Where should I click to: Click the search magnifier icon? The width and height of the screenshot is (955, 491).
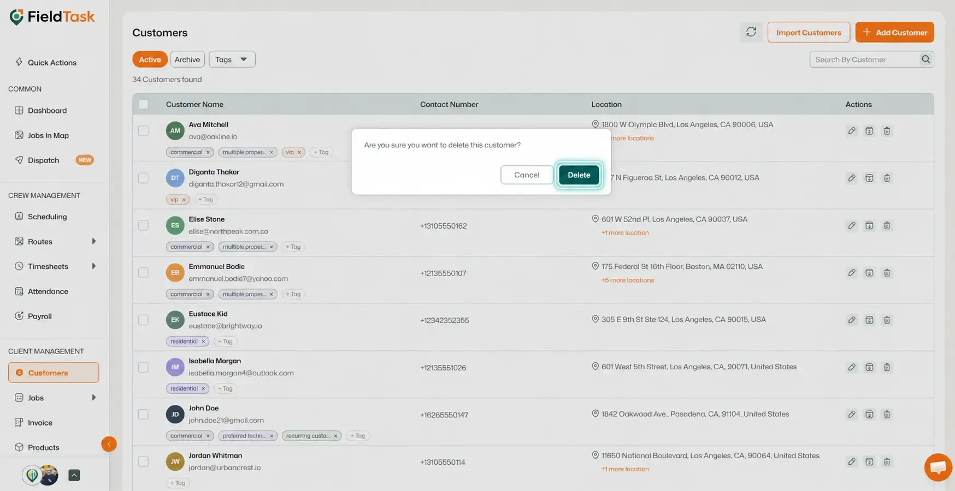point(925,59)
